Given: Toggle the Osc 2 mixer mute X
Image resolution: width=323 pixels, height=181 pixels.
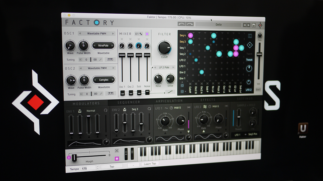Looking at the screenshot, I should 130,40.
